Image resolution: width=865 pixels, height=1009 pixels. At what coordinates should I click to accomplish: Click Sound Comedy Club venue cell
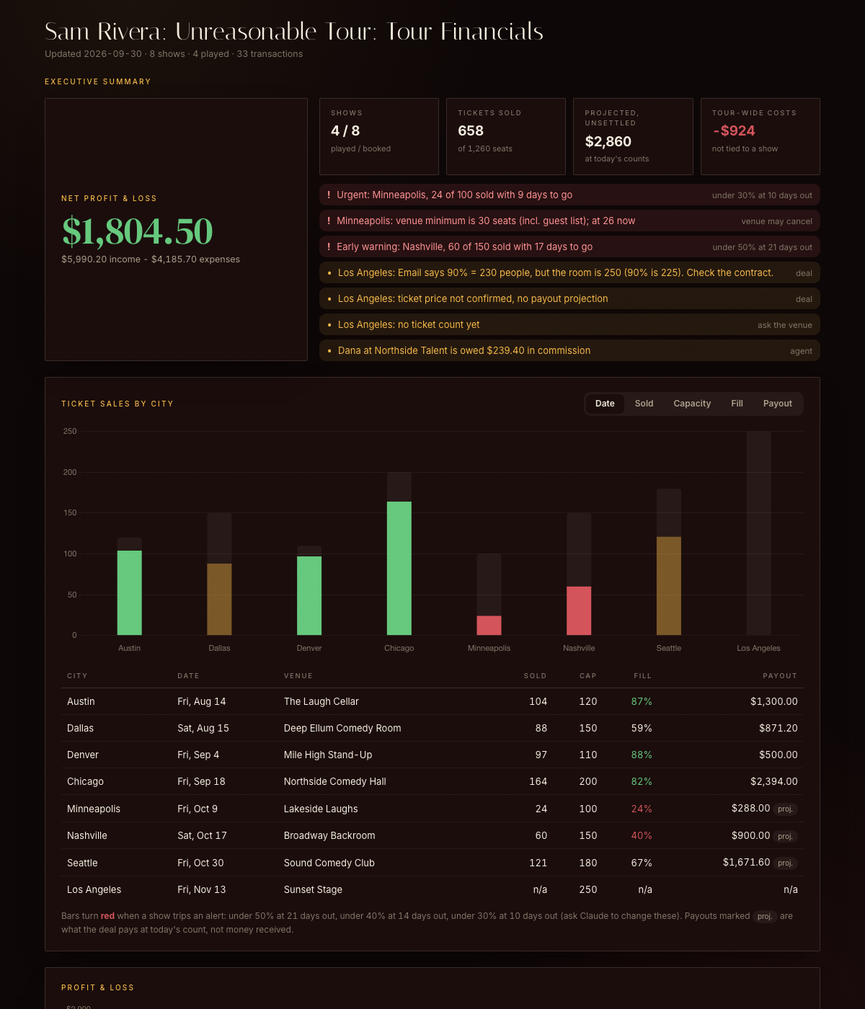(x=329, y=863)
